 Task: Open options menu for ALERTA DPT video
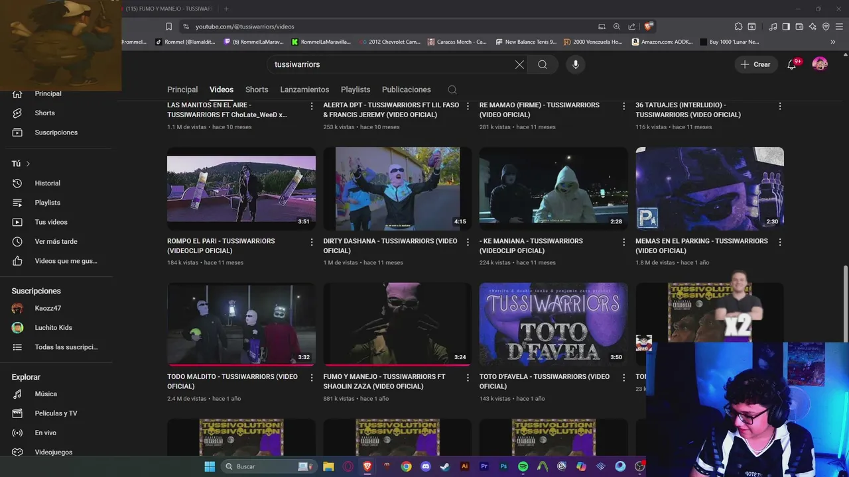pyautogui.click(x=468, y=106)
